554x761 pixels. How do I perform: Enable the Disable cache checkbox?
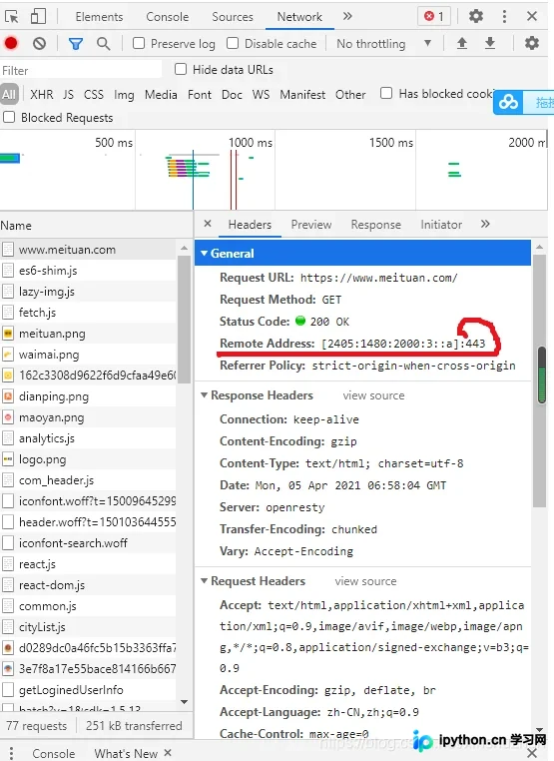click(x=233, y=43)
